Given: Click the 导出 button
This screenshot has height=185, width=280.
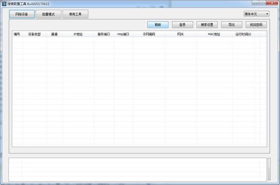Looking at the screenshot, I should coord(231,25).
